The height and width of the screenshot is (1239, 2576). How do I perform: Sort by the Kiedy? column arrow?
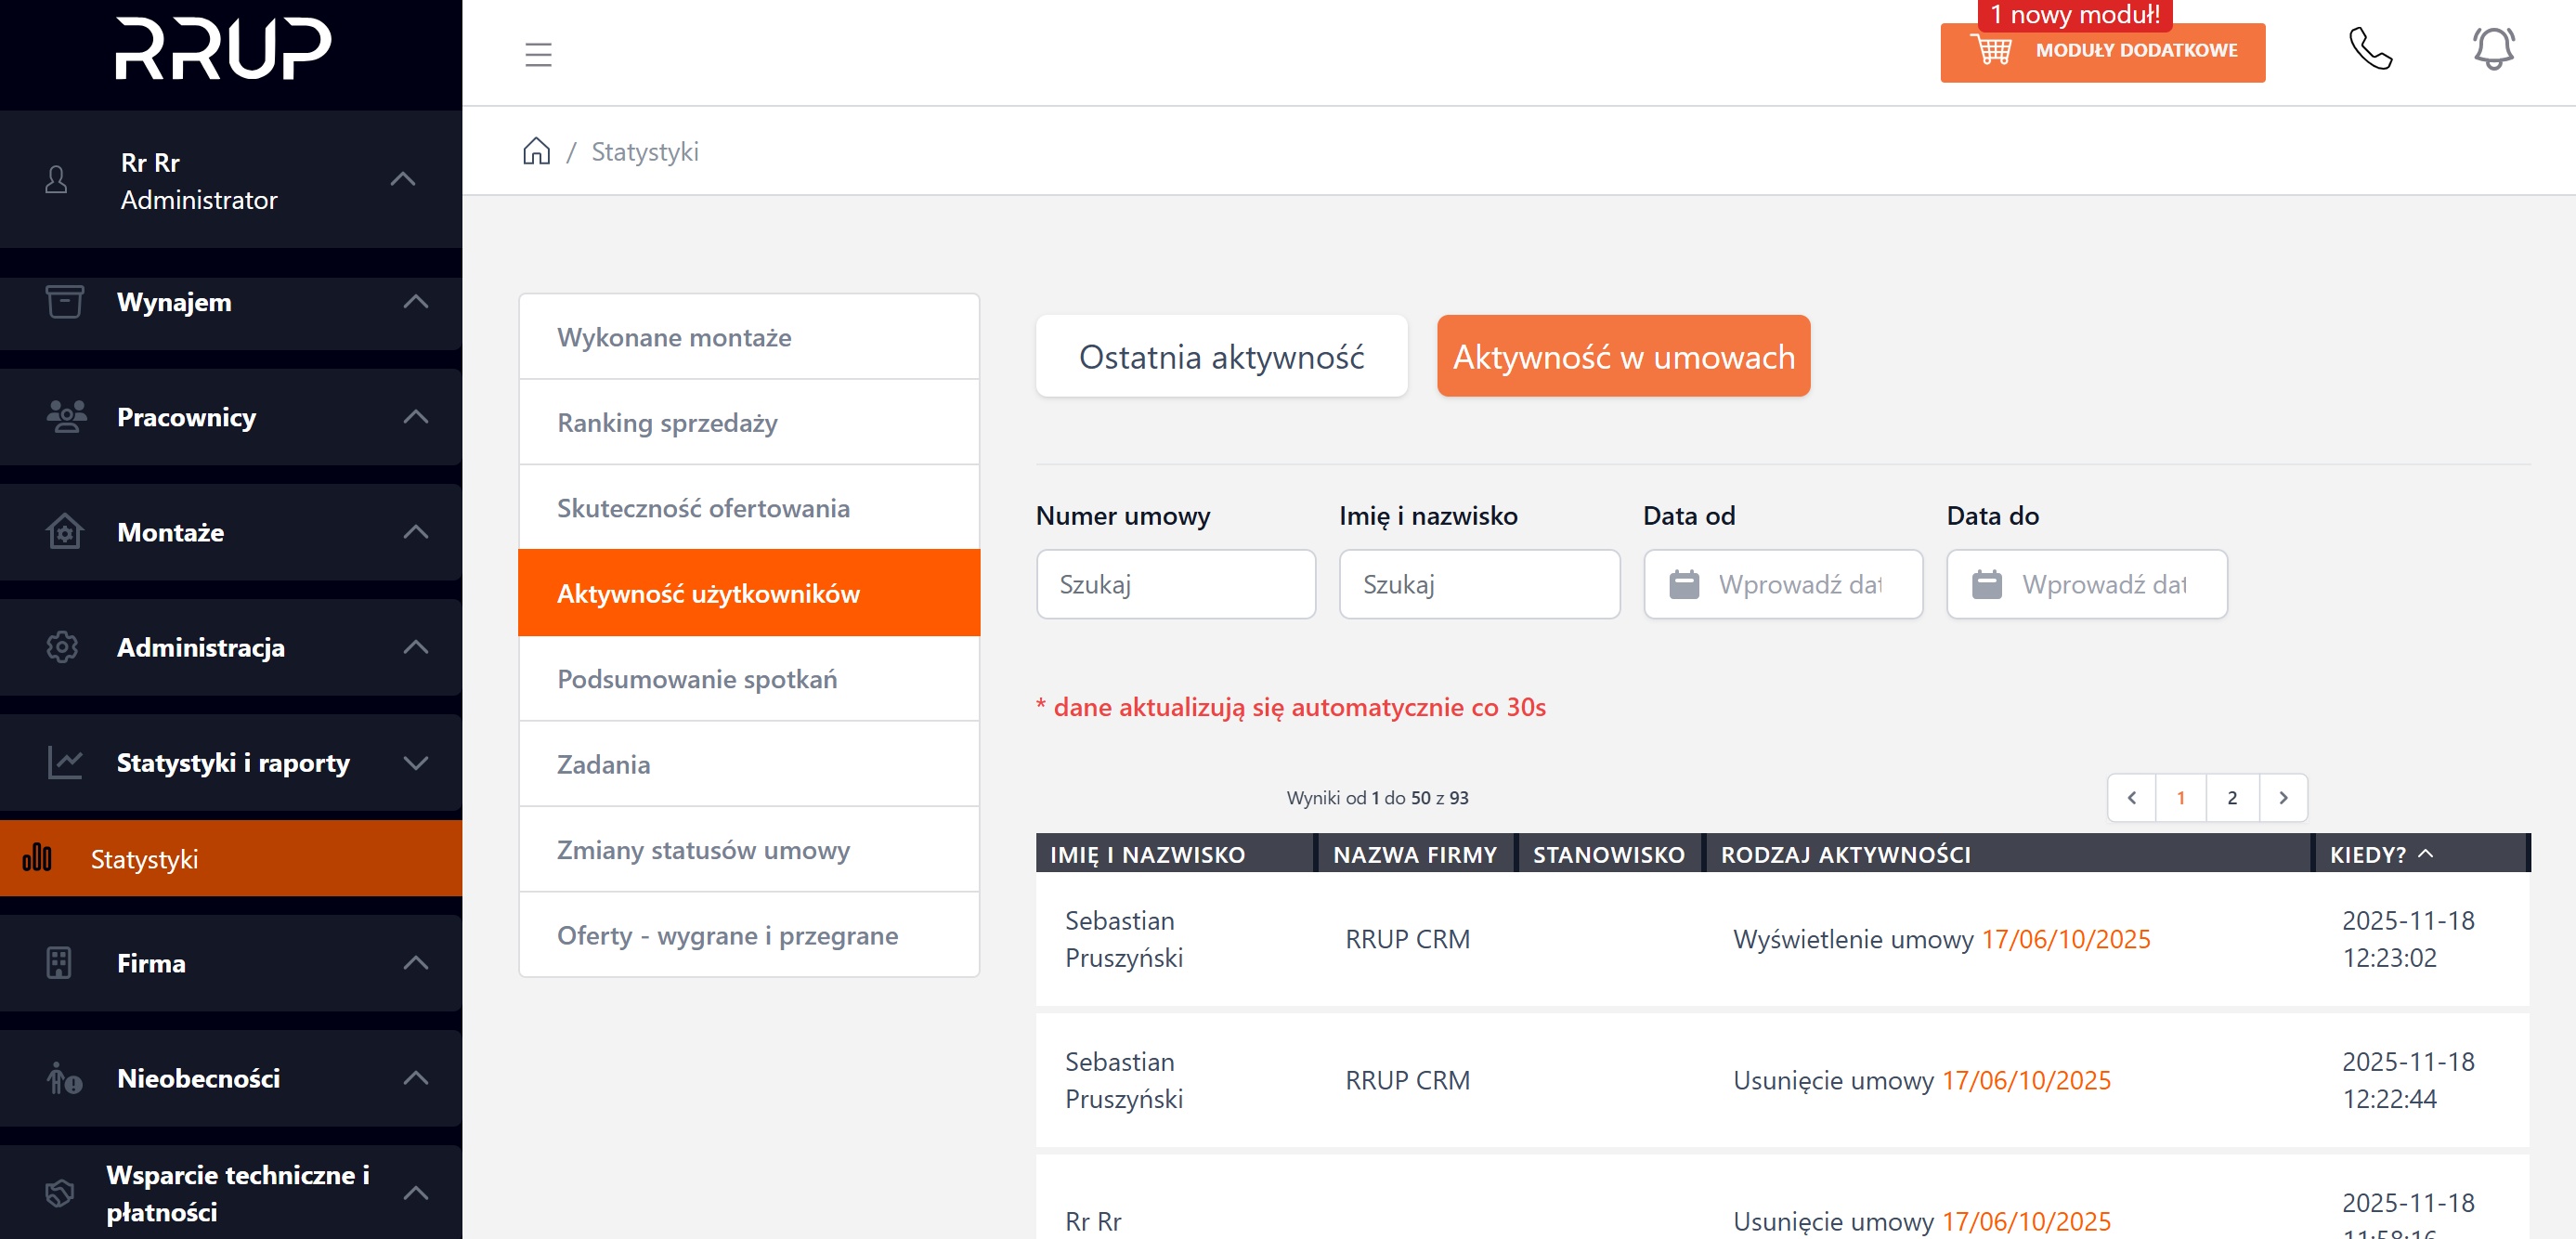pyautogui.click(x=2426, y=853)
